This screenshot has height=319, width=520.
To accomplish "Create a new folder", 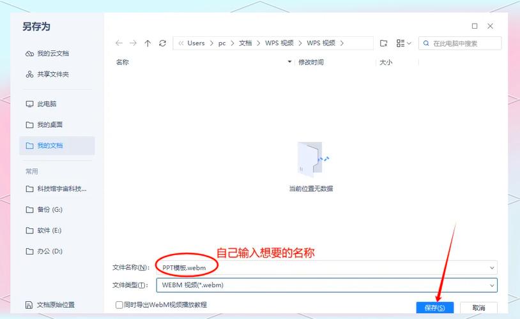I will [384, 43].
